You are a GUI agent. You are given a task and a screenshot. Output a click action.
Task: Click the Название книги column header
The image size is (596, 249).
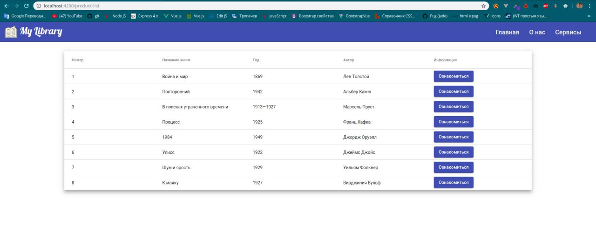(x=176, y=60)
